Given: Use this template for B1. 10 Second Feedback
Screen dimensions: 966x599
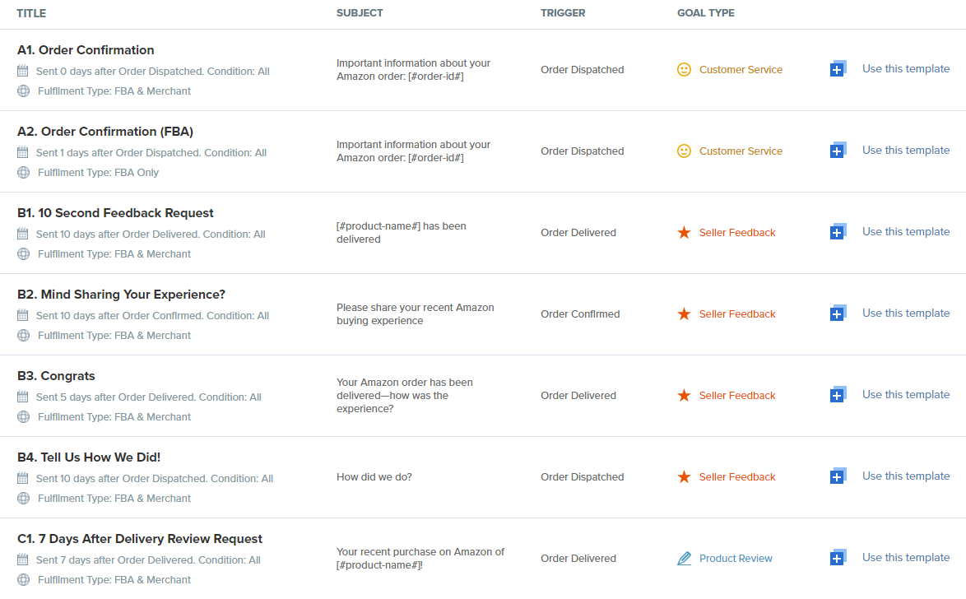Looking at the screenshot, I should [906, 232].
